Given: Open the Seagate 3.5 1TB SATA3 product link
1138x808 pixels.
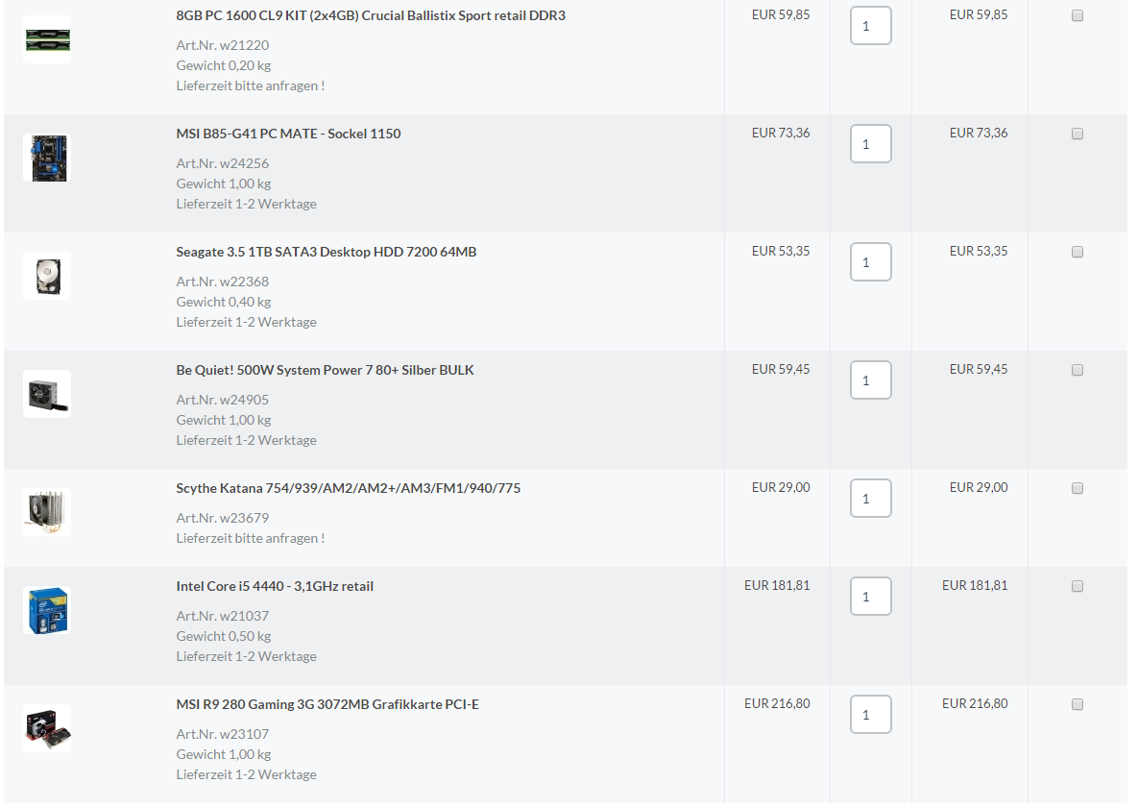Looking at the screenshot, I should [326, 252].
